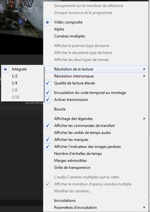This screenshot has width=150, height=212.
Task: Choose 1/2 playback resolution
Action: click(x=22, y=76)
